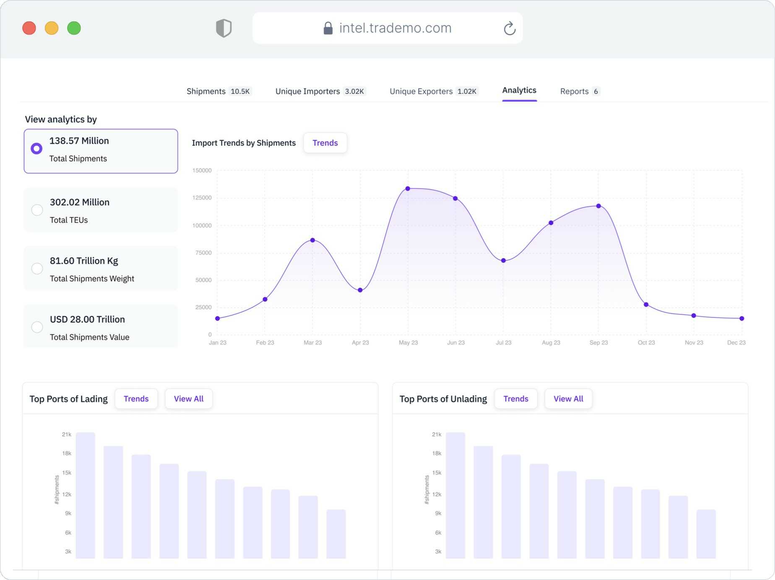Click the intel.trademo.com address field
Viewport: 775px width, 580px height.
point(395,28)
